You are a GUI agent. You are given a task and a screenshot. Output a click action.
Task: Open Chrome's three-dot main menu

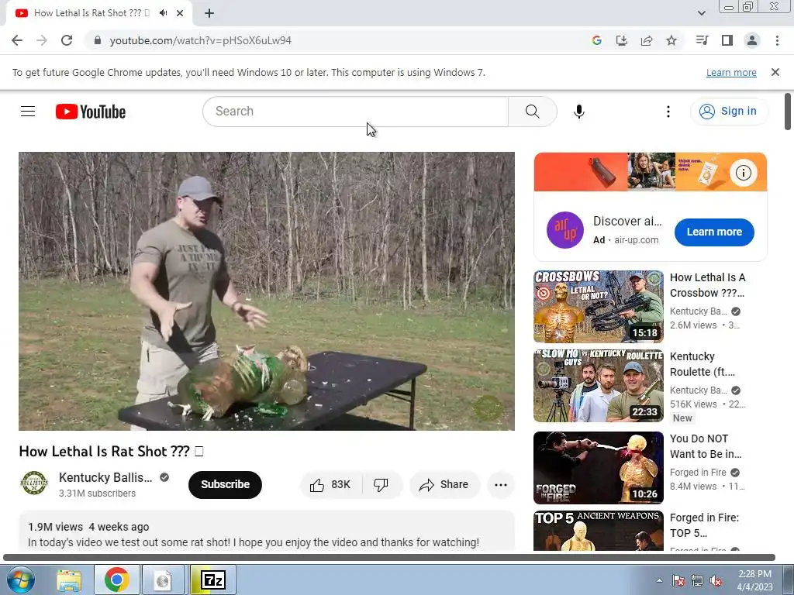pos(777,40)
